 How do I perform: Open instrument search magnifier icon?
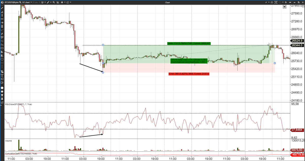[x=20, y=2]
